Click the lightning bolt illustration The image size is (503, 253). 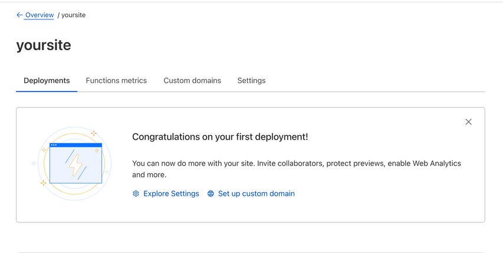tap(75, 165)
